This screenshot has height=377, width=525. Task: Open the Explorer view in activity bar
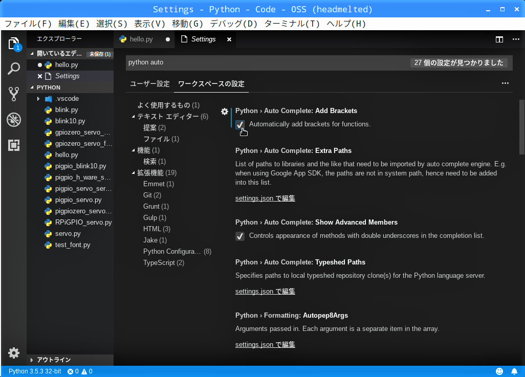pyautogui.click(x=14, y=43)
